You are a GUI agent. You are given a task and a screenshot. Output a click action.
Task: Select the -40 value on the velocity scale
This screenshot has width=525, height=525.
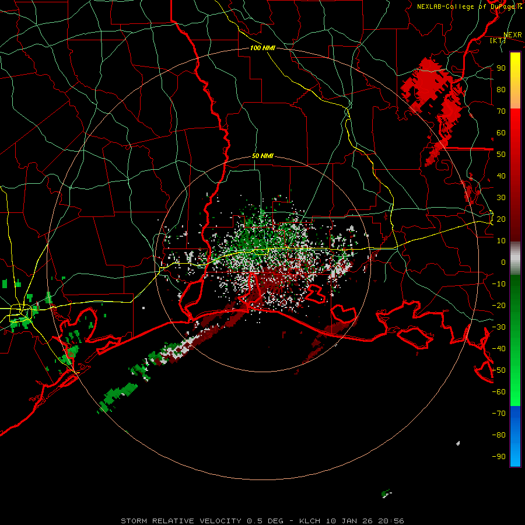499,349
